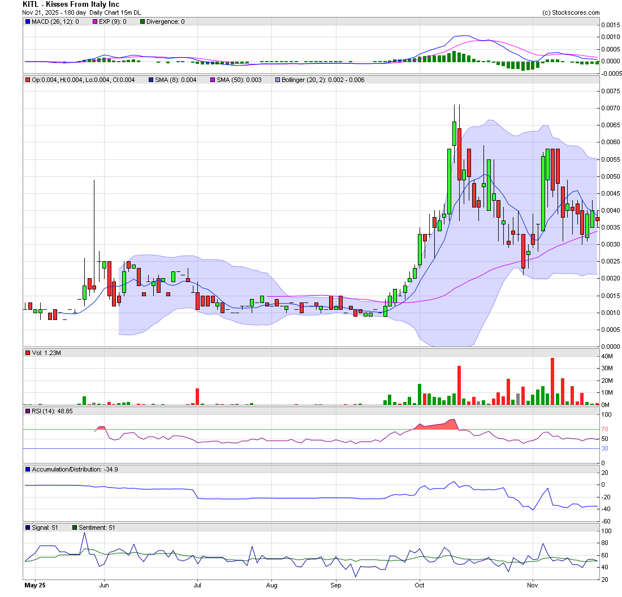The height and width of the screenshot is (597, 622).
Task: Click the Nov date axis label
Action: [532, 586]
